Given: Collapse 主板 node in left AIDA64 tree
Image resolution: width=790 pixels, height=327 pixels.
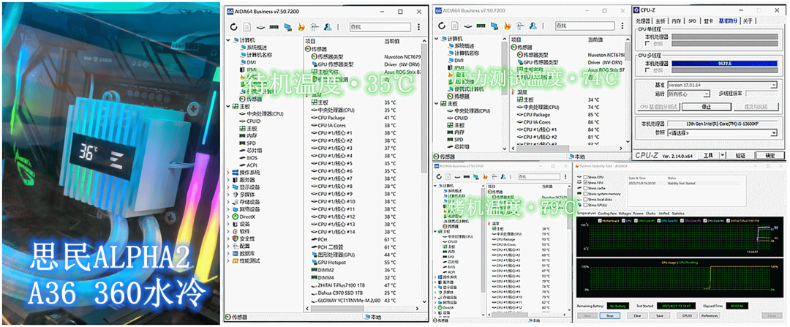Looking at the screenshot, I should tap(228, 106).
